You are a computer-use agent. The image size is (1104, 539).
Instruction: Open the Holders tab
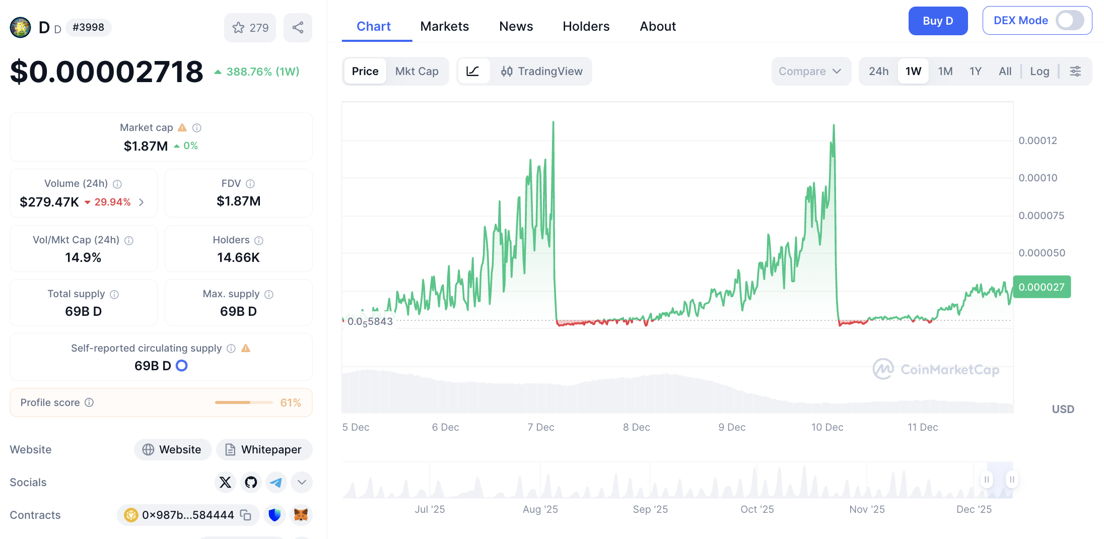586,26
